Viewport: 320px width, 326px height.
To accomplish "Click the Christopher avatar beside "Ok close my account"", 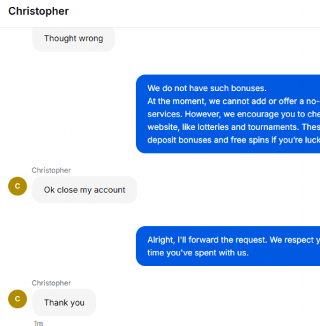I will pyautogui.click(x=18, y=186).
